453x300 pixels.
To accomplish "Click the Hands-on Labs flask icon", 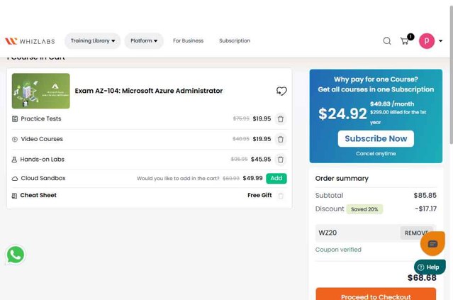I will pyautogui.click(x=14, y=160).
